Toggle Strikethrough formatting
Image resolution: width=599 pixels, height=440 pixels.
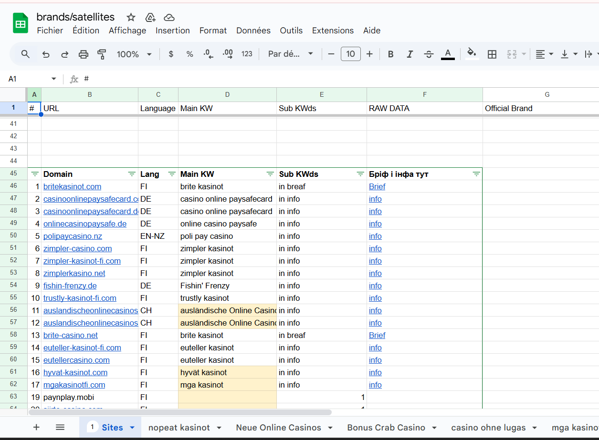click(x=429, y=54)
